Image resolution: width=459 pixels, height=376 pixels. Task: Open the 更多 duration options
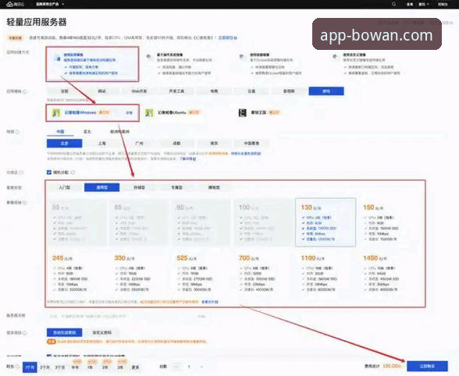135,367
